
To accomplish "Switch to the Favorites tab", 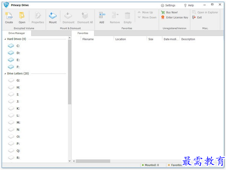I will click(83, 33).
